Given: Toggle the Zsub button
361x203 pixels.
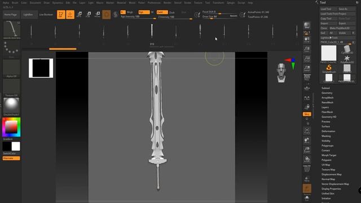Looking at the screenshot, I should coord(172,12).
